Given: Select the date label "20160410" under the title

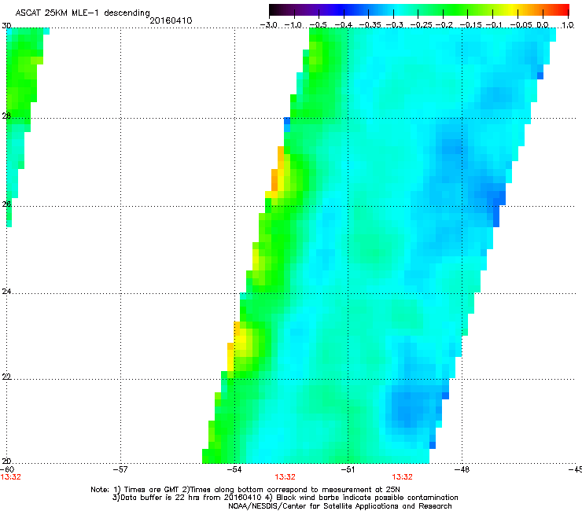Looking at the screenshot, I should click(x=171, y=20).
